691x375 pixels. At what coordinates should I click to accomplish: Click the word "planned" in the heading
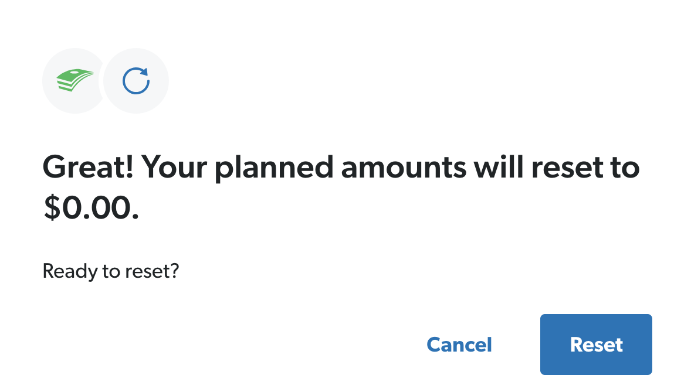(274, 169)
